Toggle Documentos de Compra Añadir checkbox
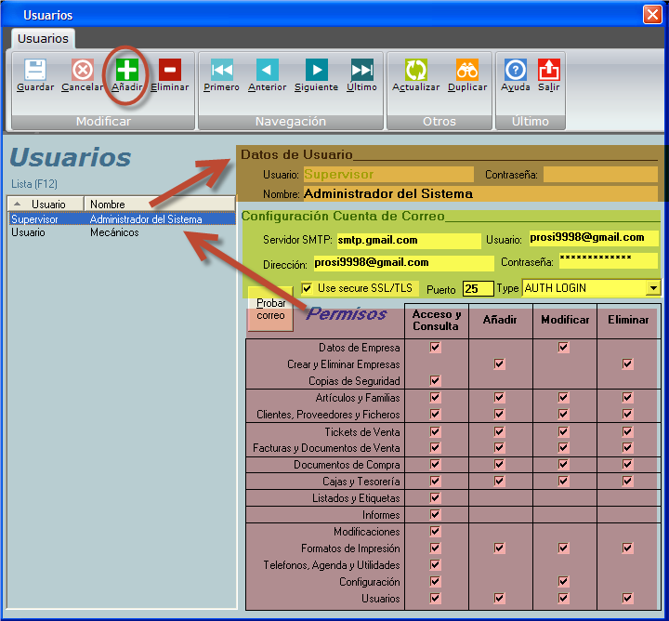The width and height of the screenshot is (669, 621). [499, 465]
